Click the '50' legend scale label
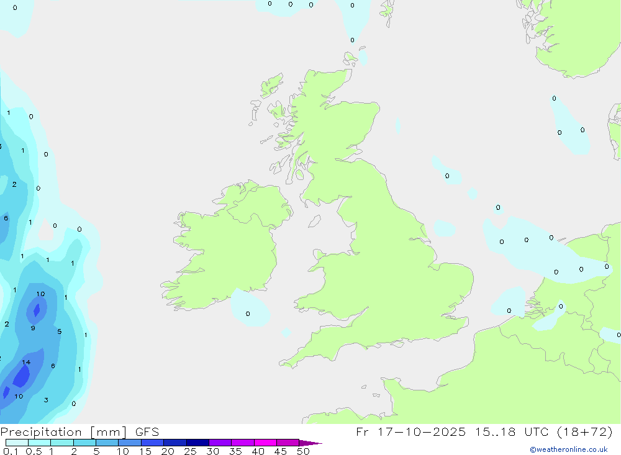 (x=303, y=451)
